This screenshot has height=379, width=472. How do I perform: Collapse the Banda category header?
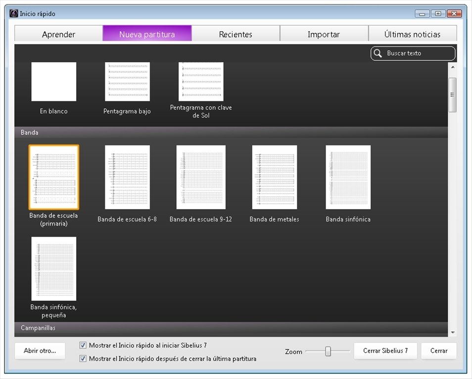[231, 132]
